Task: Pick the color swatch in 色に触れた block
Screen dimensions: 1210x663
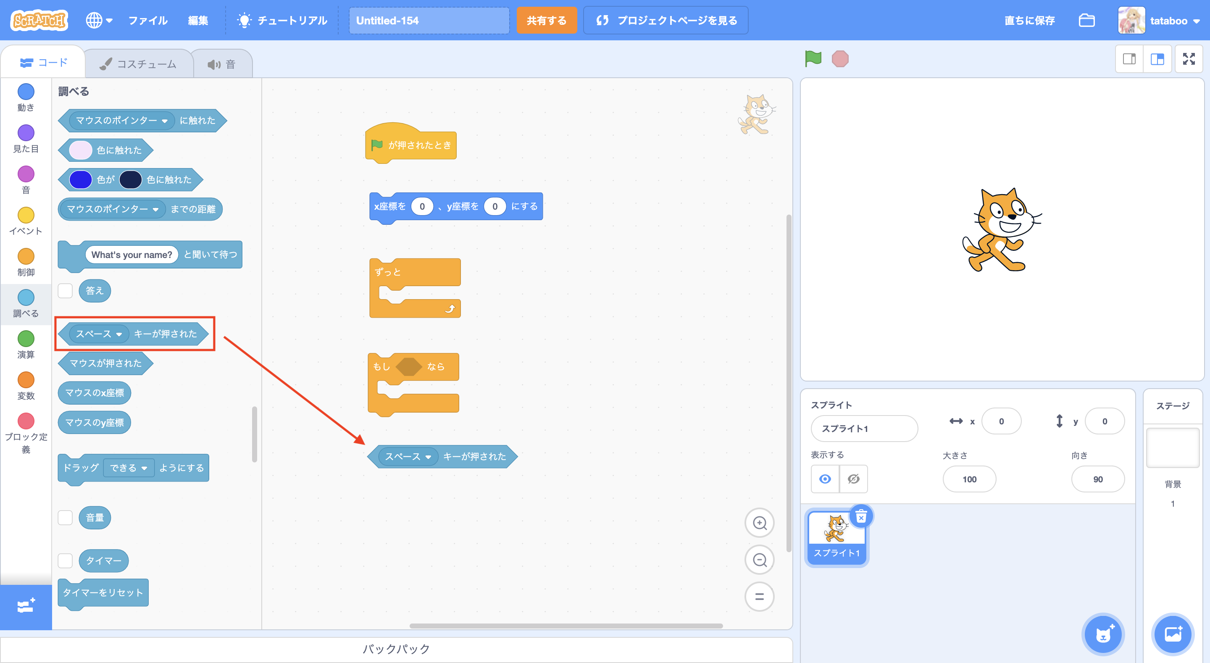Action: tap(80, 150)
